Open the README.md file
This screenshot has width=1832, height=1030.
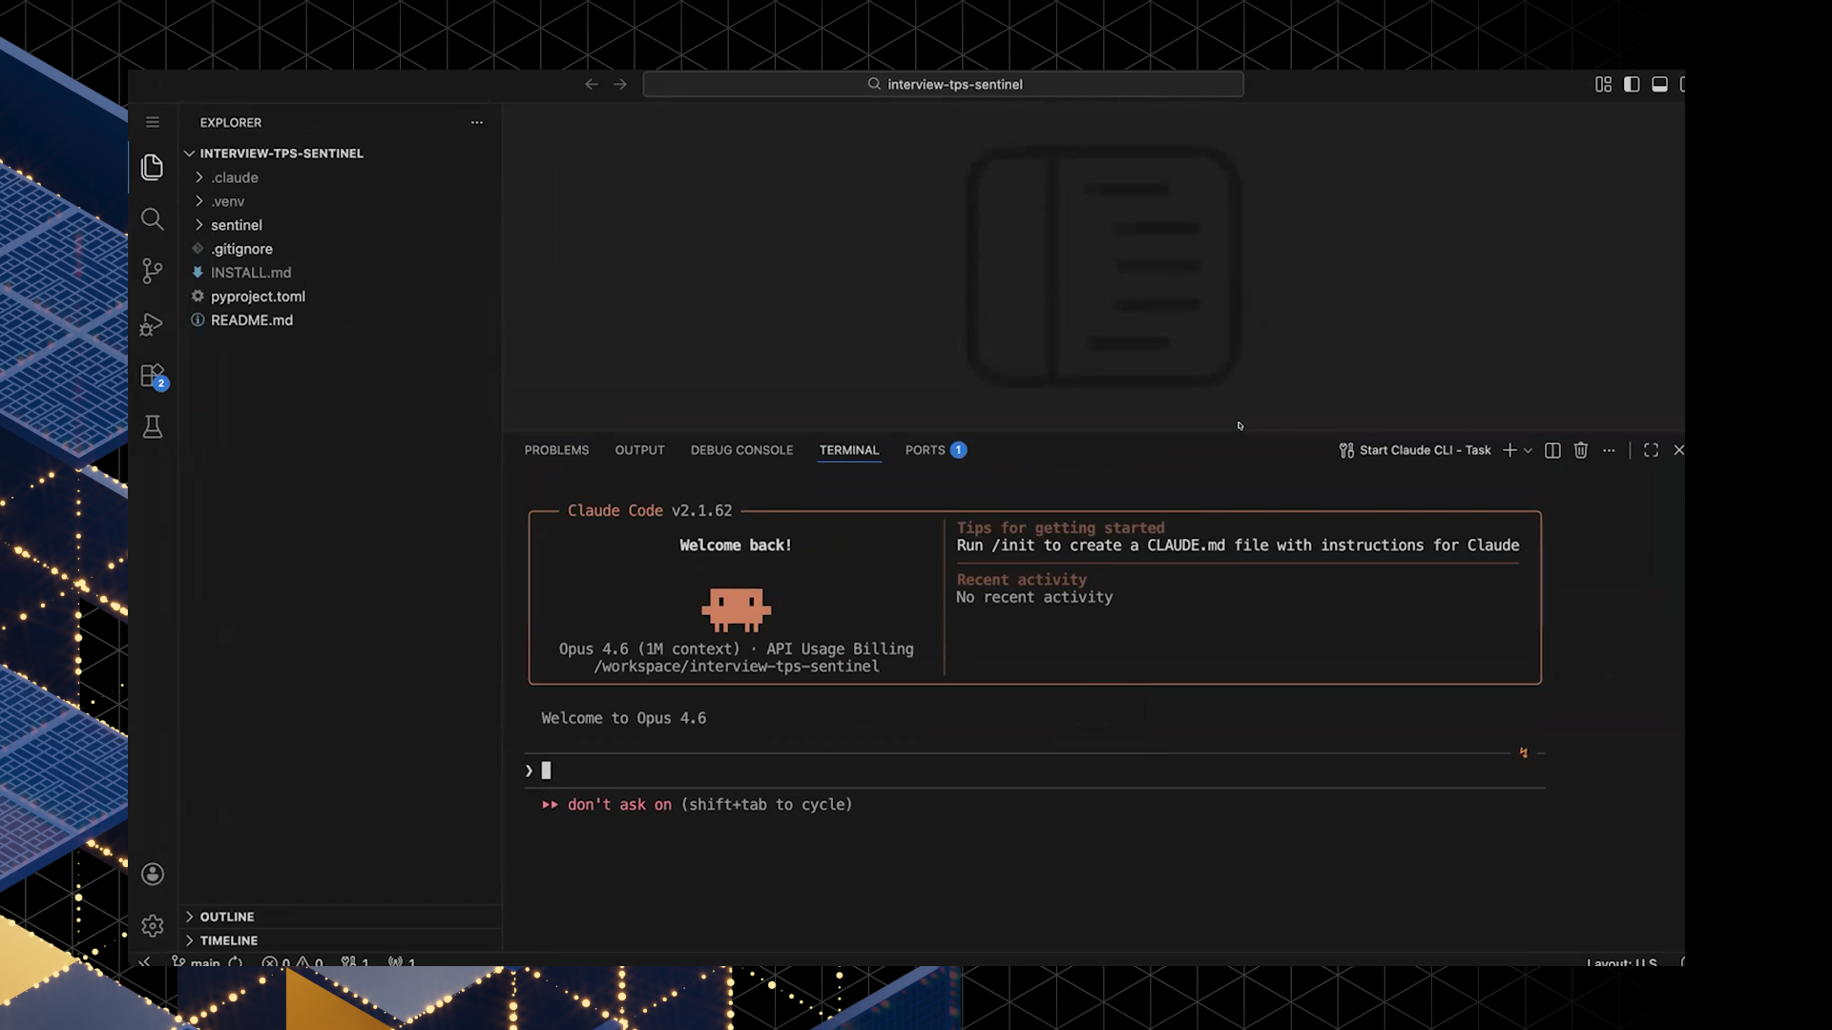tap(251, 320)
